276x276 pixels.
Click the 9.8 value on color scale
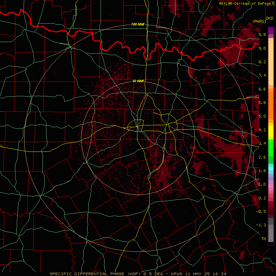point(262,34)
